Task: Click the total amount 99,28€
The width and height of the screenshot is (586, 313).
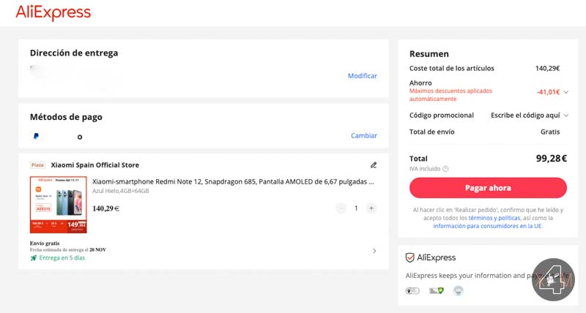Action: (x=552, y=158)
